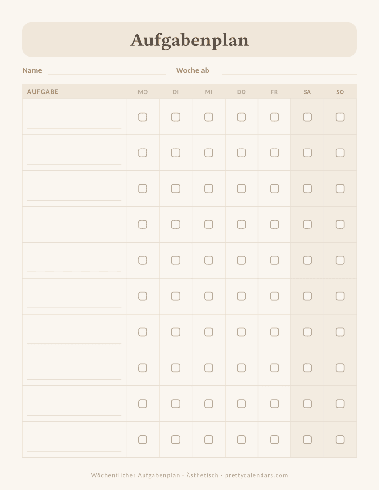Image resolution: width=379 pixels, height=490 pixels.
Task: Tick the DO checkbox in the ninth row
Action: [242, 404]
